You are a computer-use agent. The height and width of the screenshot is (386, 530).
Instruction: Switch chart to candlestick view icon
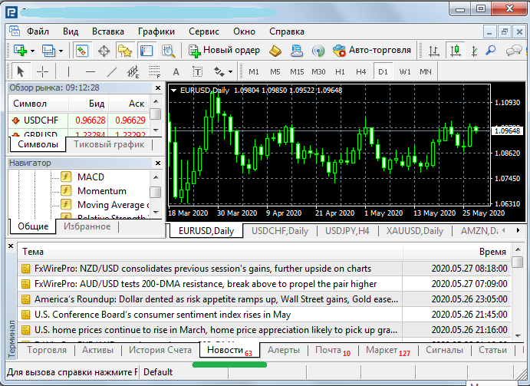[456, 50]
